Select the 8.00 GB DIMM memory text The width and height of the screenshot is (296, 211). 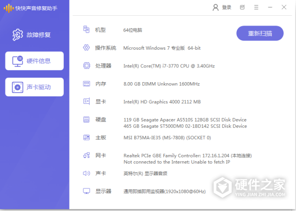[162, 84]
